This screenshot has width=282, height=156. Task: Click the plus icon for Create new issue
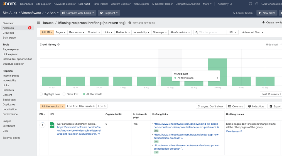coord(263,22)
